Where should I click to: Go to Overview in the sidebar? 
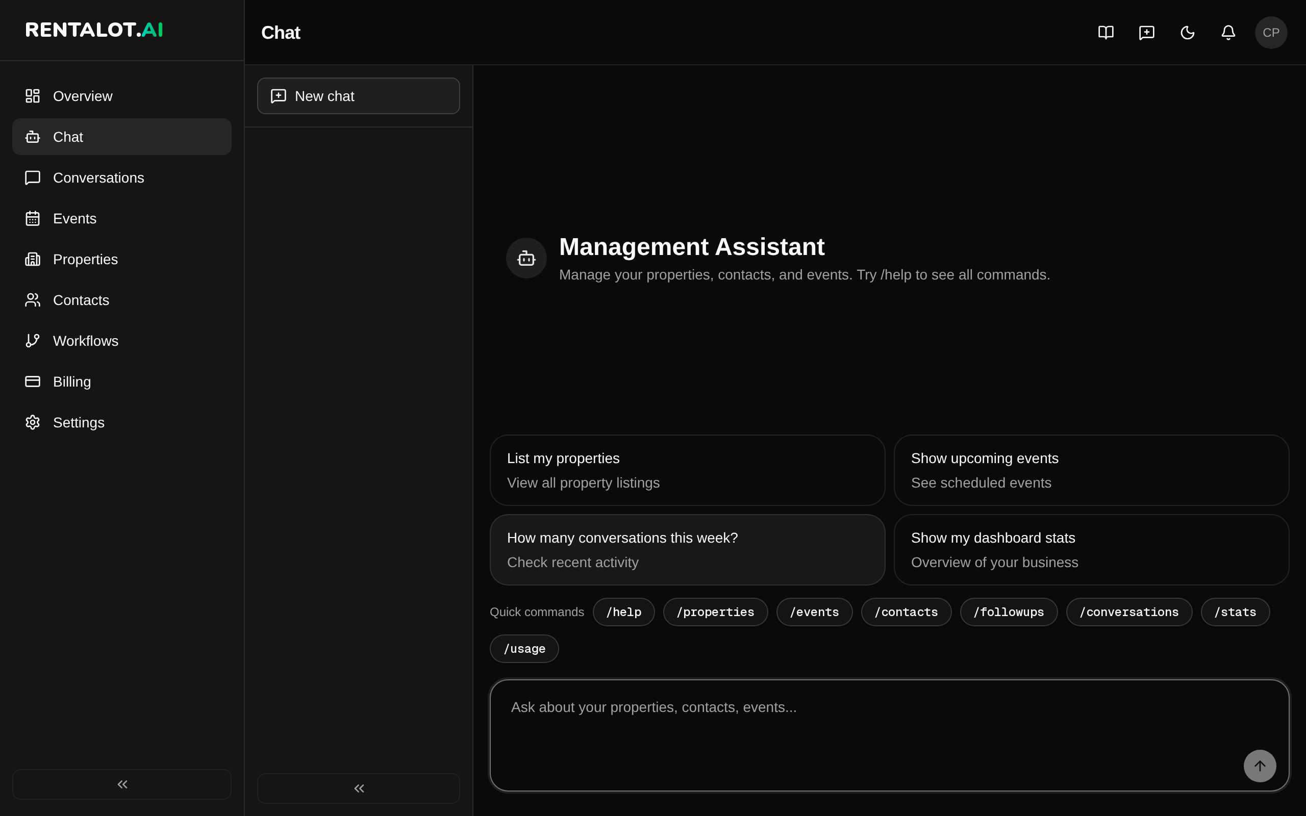[122, 96]
